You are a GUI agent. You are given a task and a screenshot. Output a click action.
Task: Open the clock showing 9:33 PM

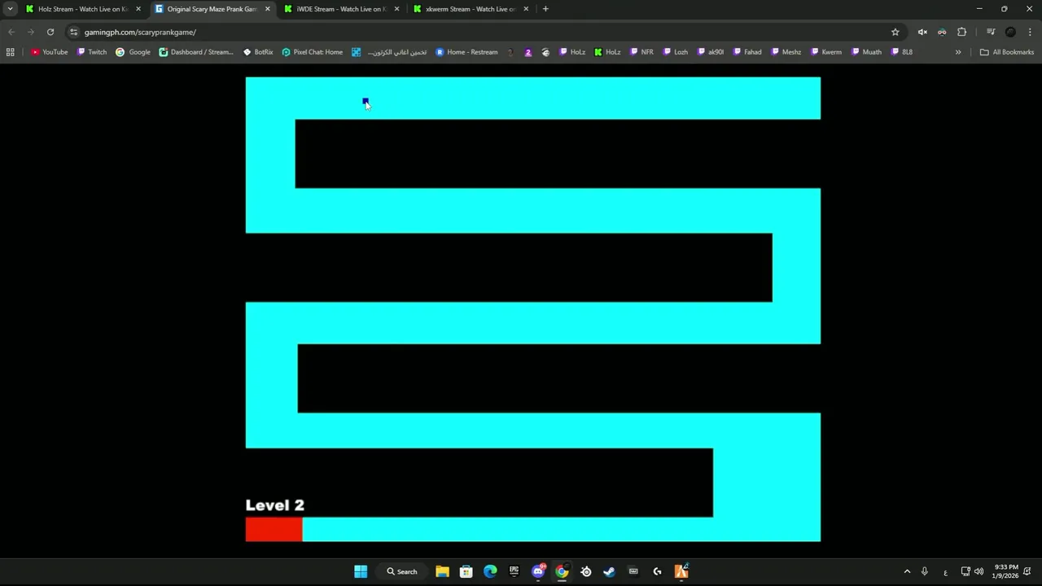coord(1006,571)
